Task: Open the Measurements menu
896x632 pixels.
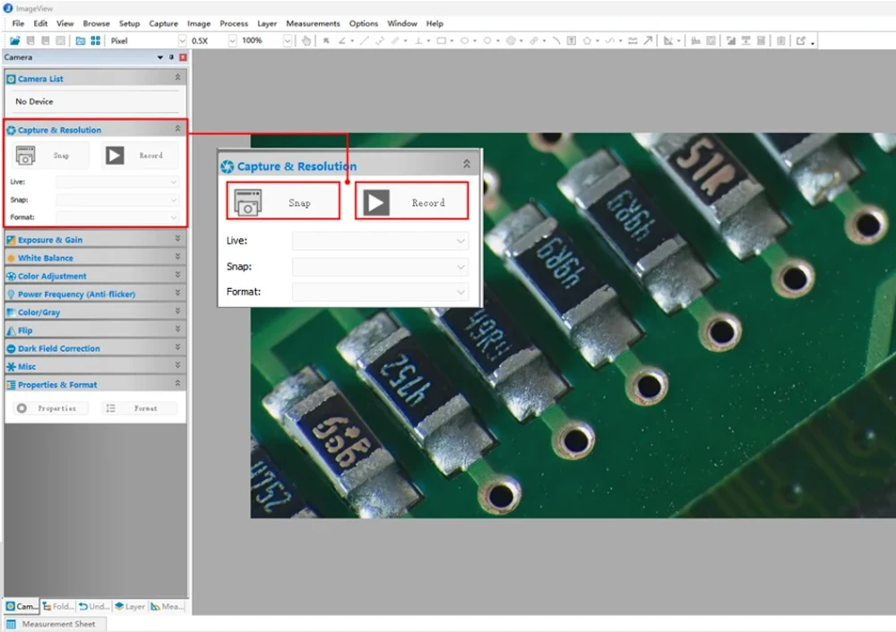Action: pos(313,23)
